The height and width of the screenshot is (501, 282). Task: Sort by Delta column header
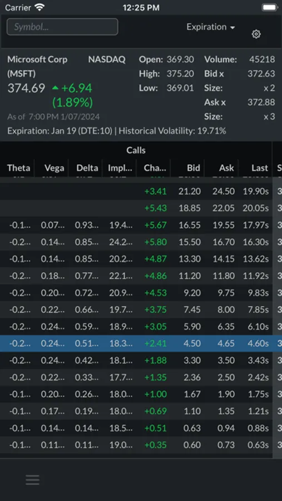(87, 168)
